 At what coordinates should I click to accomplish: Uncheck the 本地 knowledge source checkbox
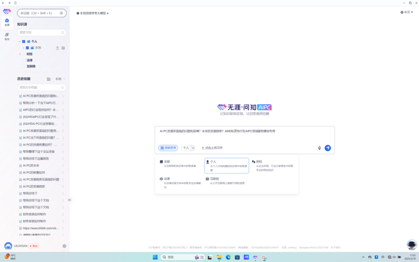(28, 48)
